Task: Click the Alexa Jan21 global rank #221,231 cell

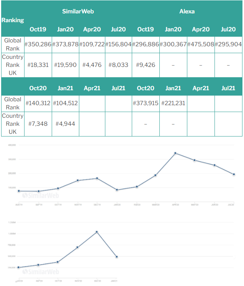Action: click(173, 103)
